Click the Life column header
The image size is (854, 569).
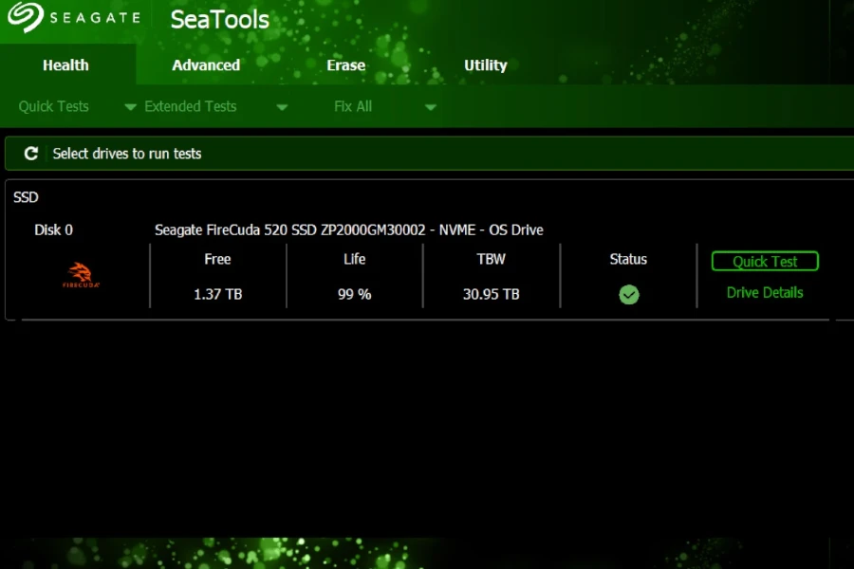355,259
